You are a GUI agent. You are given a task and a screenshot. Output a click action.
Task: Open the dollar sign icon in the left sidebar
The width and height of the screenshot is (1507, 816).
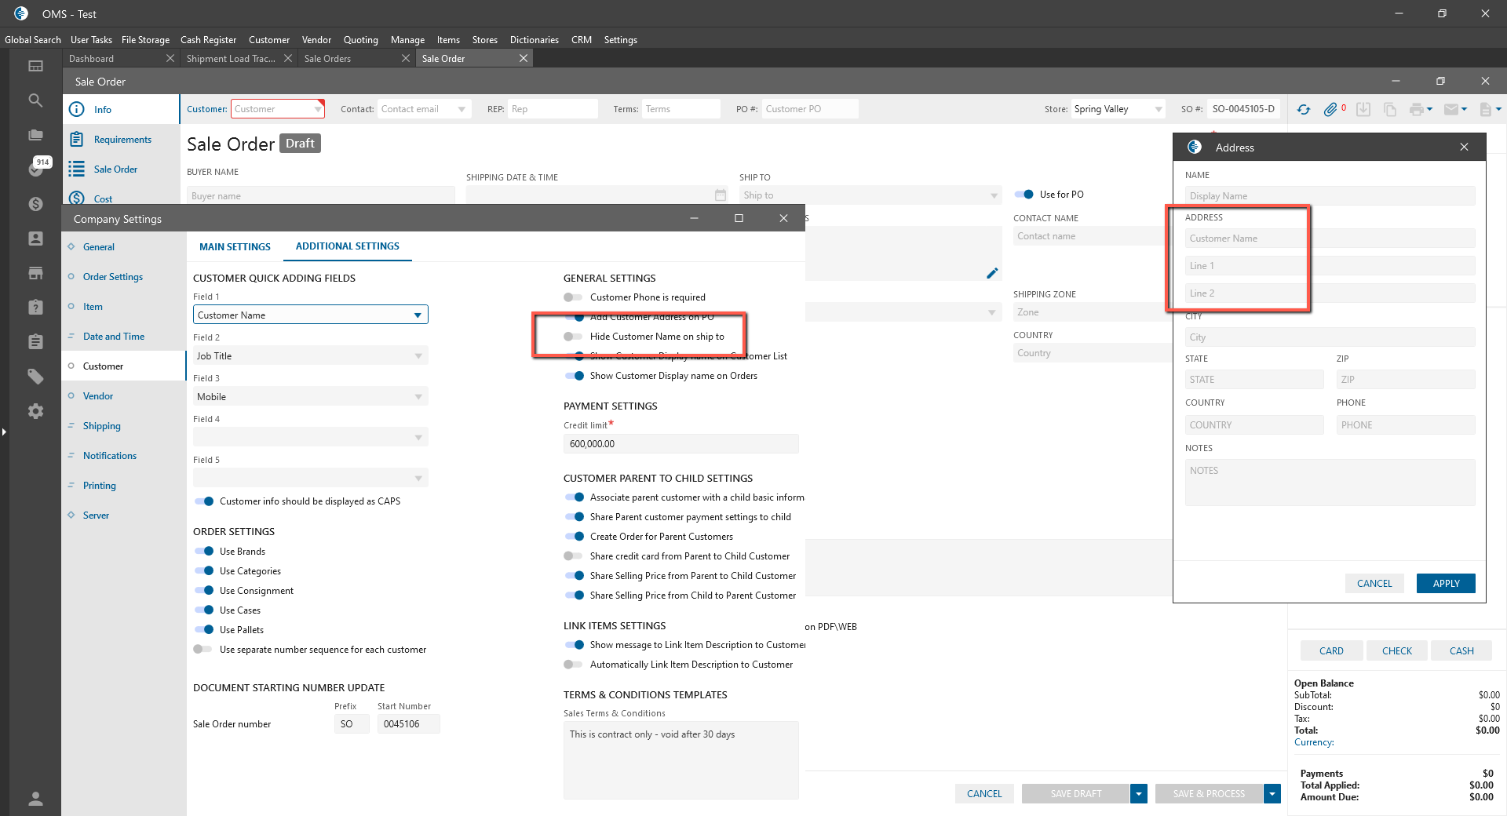coord(35,204)
